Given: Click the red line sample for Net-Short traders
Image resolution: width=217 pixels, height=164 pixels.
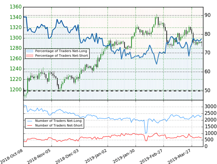Looking at the screenshot, I should click(x=29, y=125).
